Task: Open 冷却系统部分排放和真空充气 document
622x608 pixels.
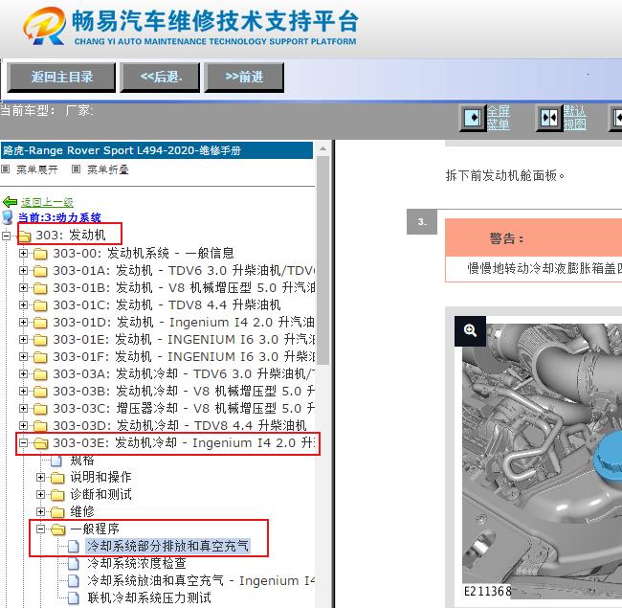Action: coord(167,546)
